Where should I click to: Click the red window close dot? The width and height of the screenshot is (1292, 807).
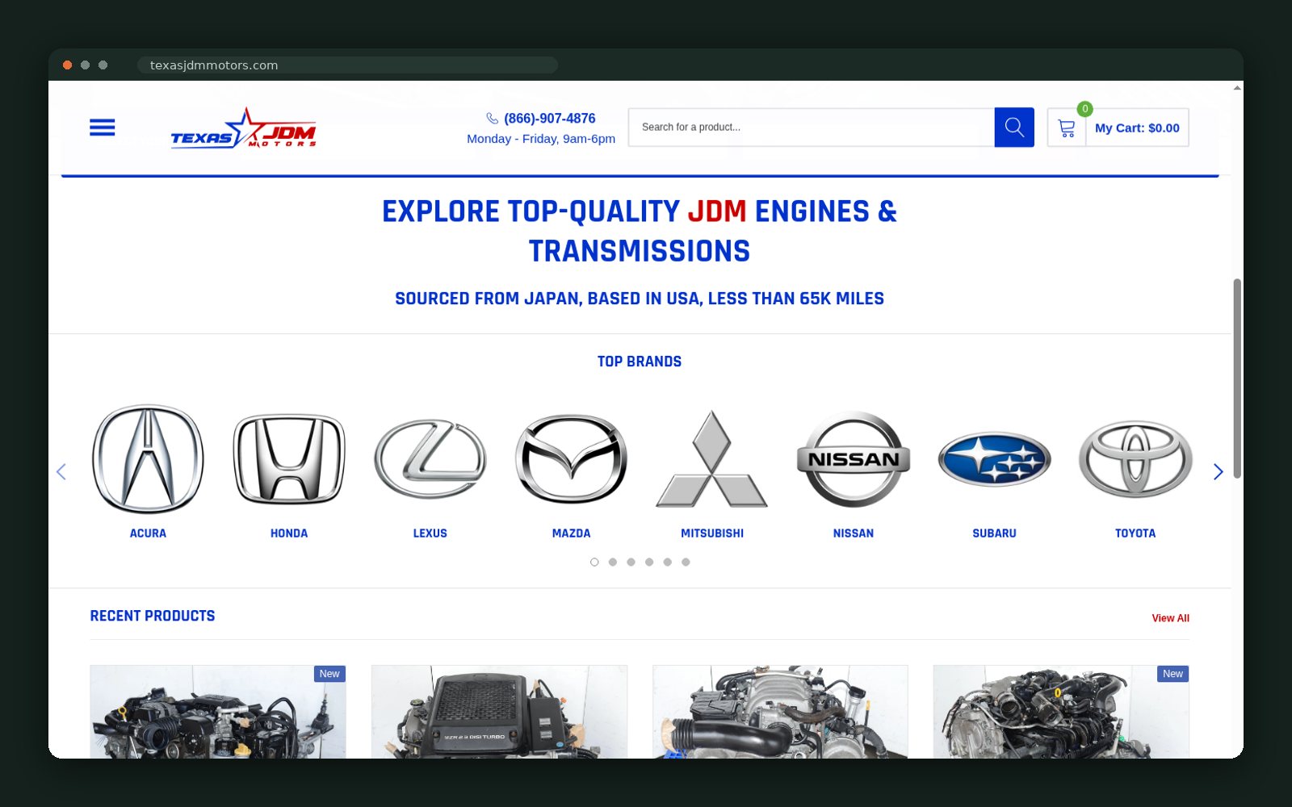68,65
